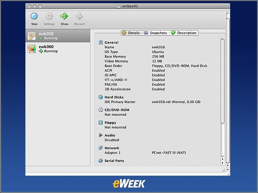Screen dimensions: 258x193
Task: Select the ewk058 VM thumbnail icon
Action: [31, 36]
